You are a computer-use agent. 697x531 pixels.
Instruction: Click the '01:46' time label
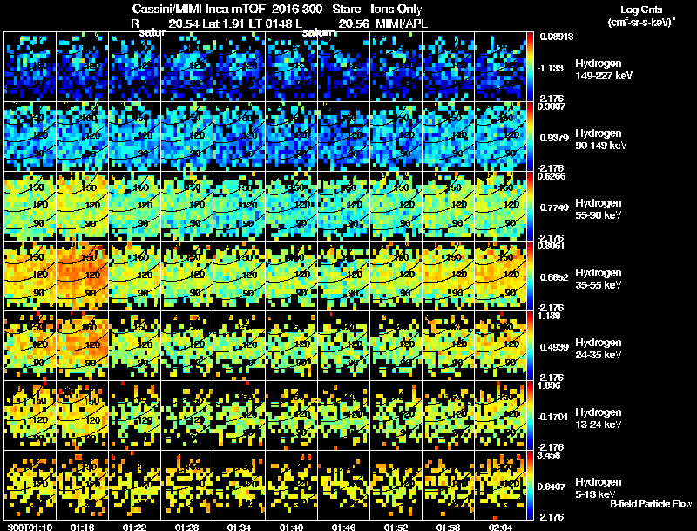click(x=344, y=527)
